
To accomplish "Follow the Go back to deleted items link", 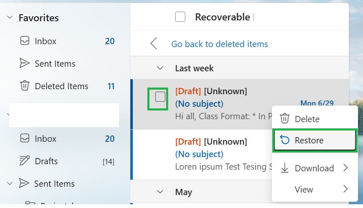I will pyautogui.click(x=219, y=44).
